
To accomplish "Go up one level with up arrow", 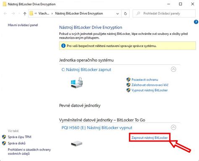I will coord(25,13).
